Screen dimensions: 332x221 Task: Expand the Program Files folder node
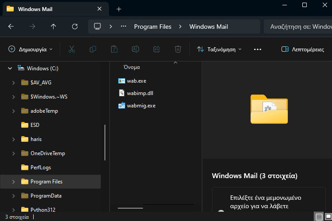tap(14, 182)
